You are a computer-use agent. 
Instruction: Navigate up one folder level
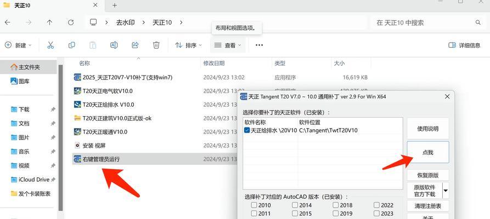coord(49,22)
